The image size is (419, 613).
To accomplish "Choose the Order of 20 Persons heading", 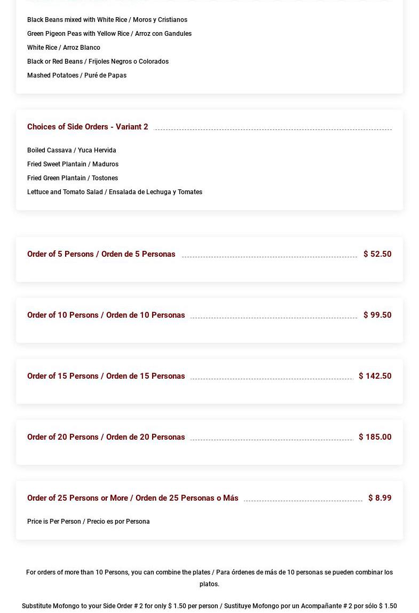I will pyautogui.click(x=106, y=437).
